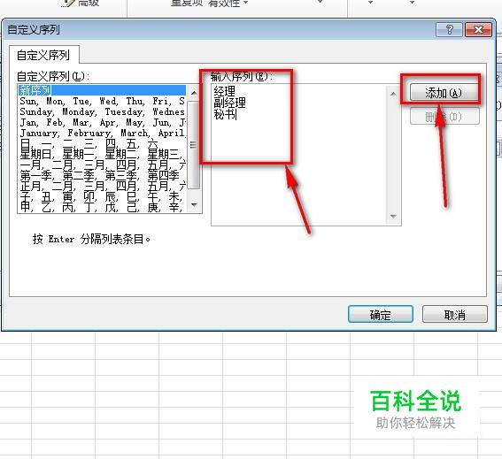Viewport: 502px width, 459px height.
Task: Select the 日, 一, 二, 三 entry
Action: tap(102, 143)
